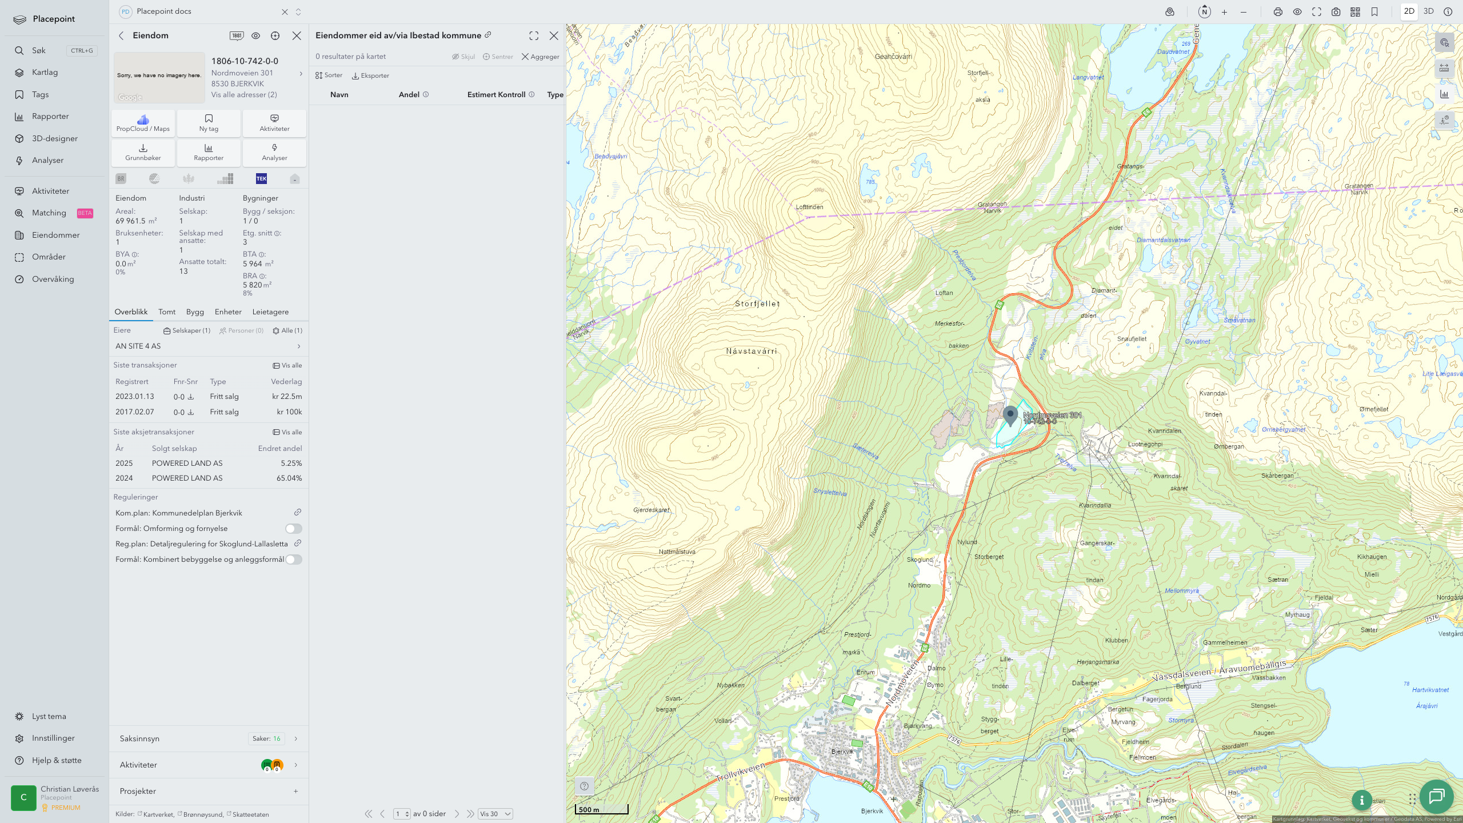The image size is (1463, 823).
Task: Open the Placepoint docs switcher arrows
Action: 298,11
